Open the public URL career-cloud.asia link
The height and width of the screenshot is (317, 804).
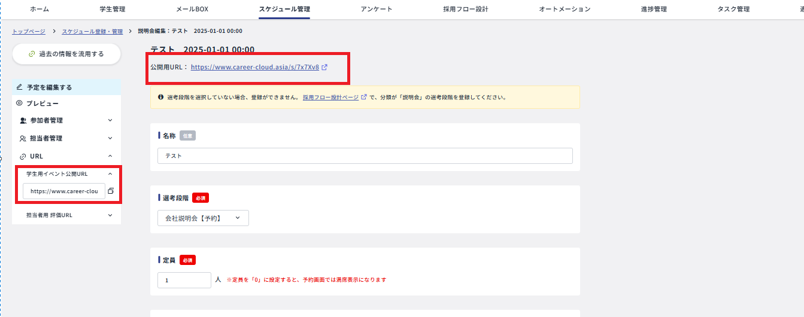[x=254, y=68]
